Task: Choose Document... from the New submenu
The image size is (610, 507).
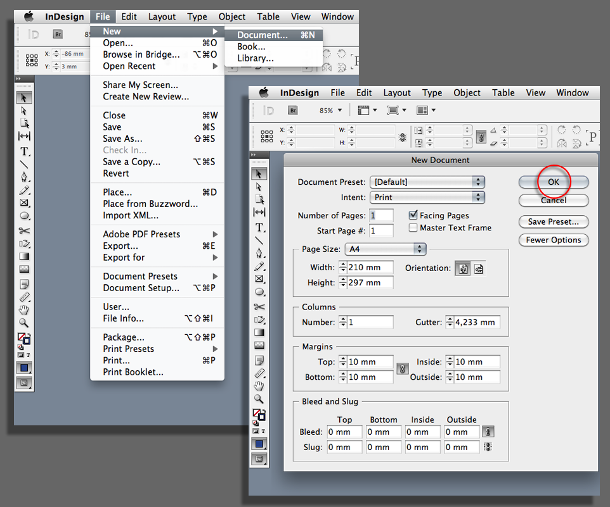Action: [274, 35]
